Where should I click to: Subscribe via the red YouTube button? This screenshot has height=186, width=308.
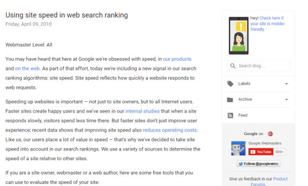261,152
